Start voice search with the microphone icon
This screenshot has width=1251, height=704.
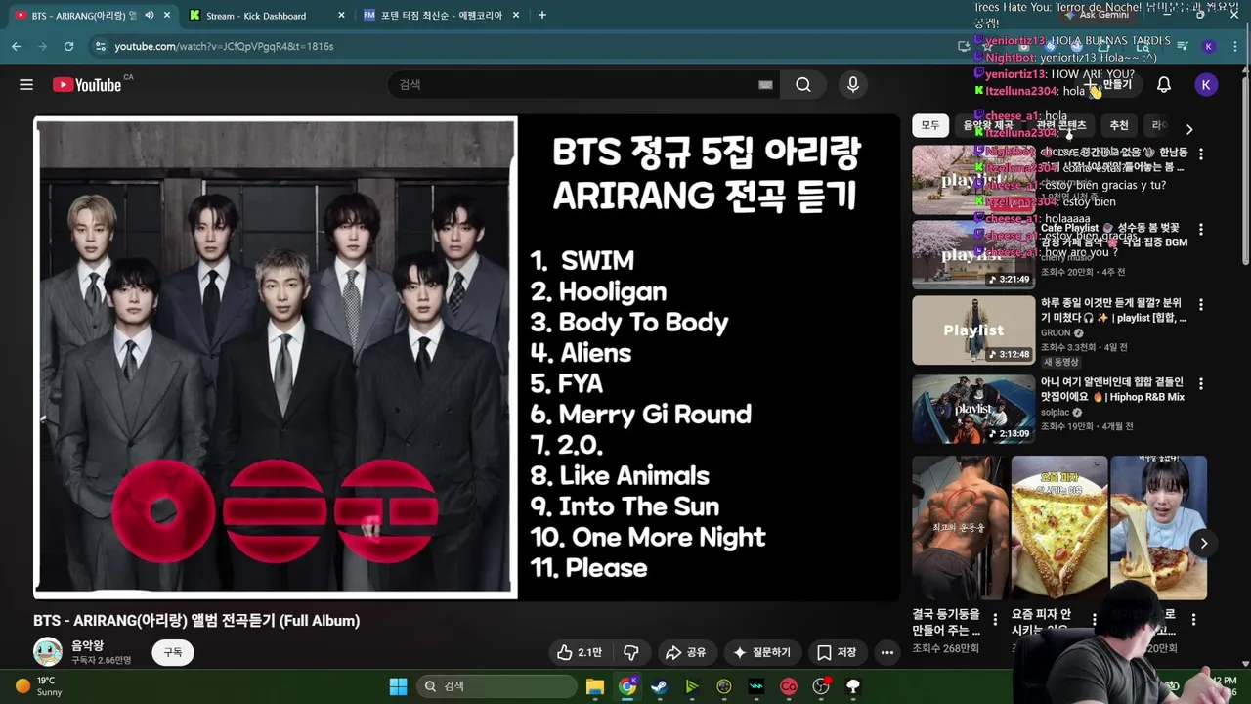pos(853,85)
